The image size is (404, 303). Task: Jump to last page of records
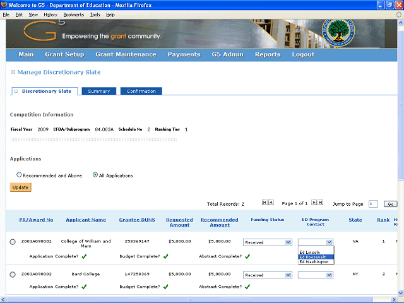click(x=321, y=203)
